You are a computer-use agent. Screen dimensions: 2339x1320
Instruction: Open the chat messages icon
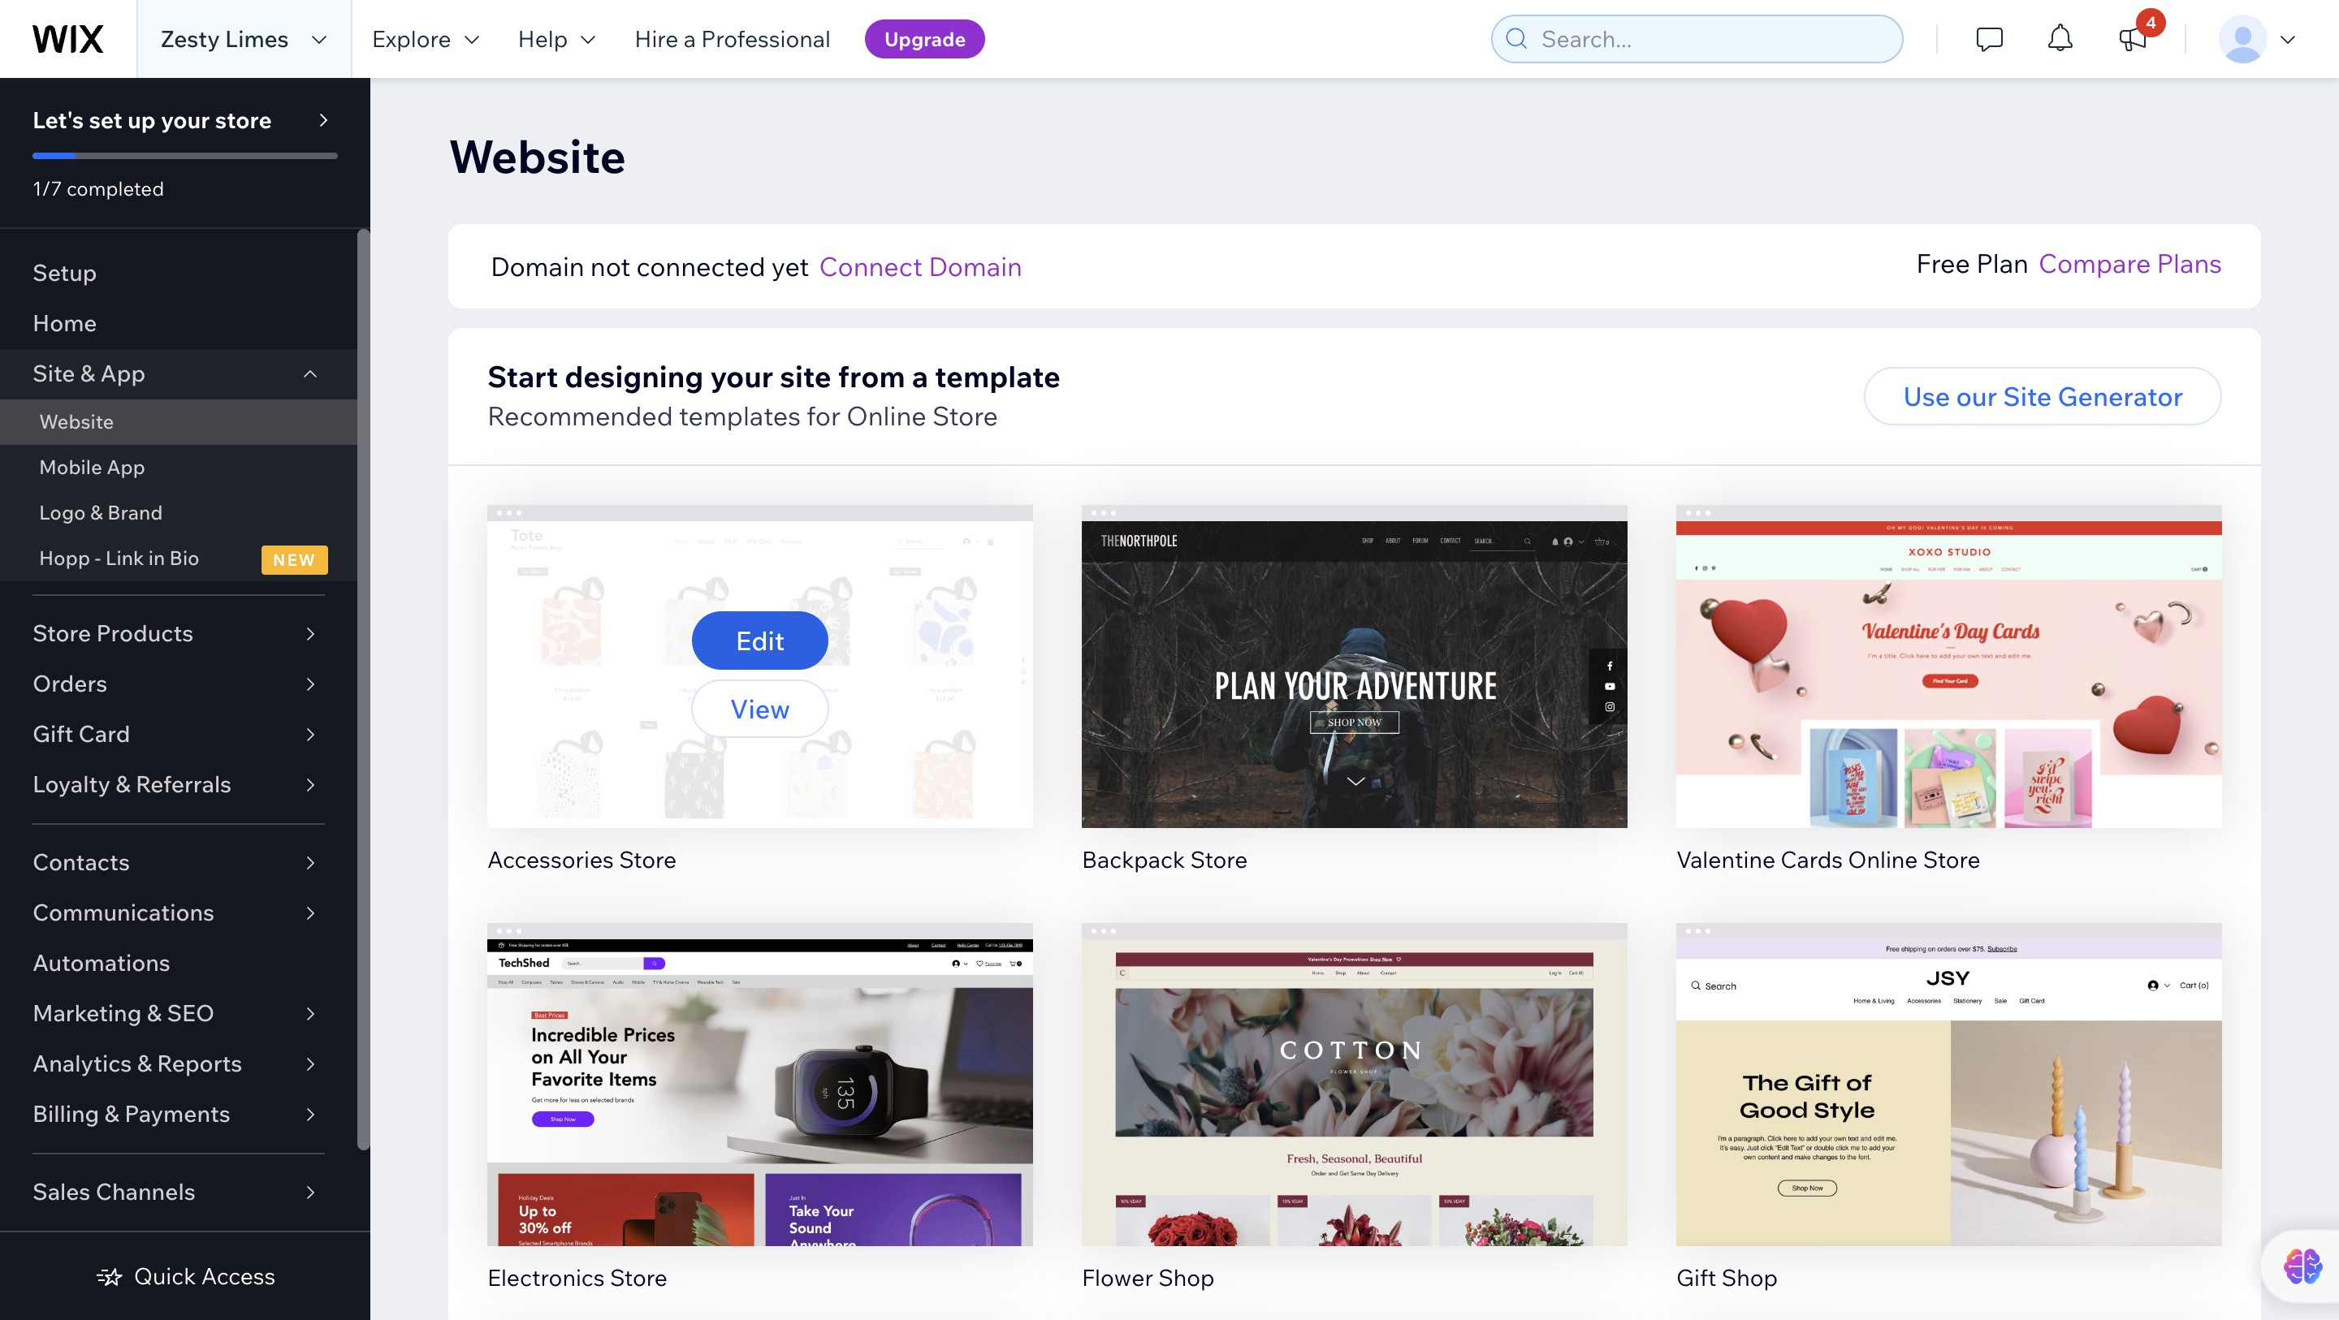[x=1988, y=39]
